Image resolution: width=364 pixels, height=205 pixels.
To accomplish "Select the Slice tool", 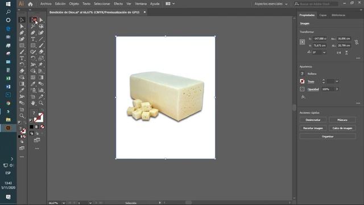I will tap(41, 96).
